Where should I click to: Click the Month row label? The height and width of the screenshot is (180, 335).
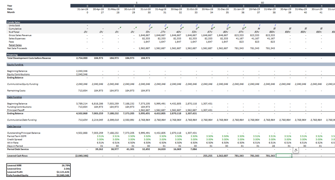[11, 12]
